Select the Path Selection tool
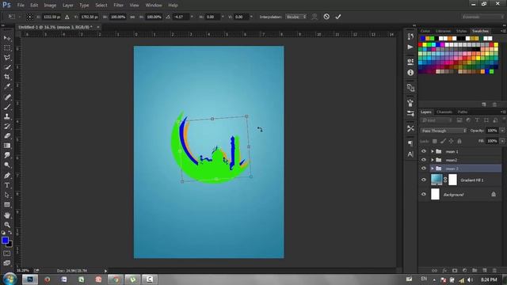This screenshot has height=285, width=507. pos(7,196)
